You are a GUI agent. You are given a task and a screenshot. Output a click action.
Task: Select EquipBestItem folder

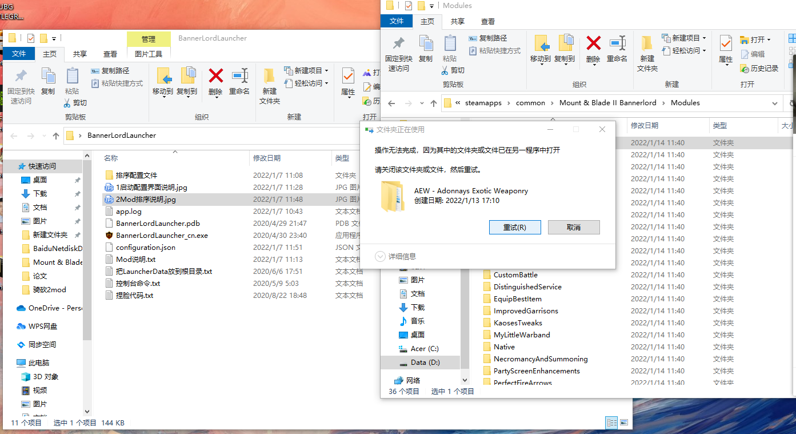click(x=518, y=298)
